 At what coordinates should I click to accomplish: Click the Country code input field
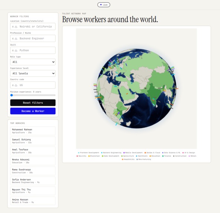pos(33,85)
